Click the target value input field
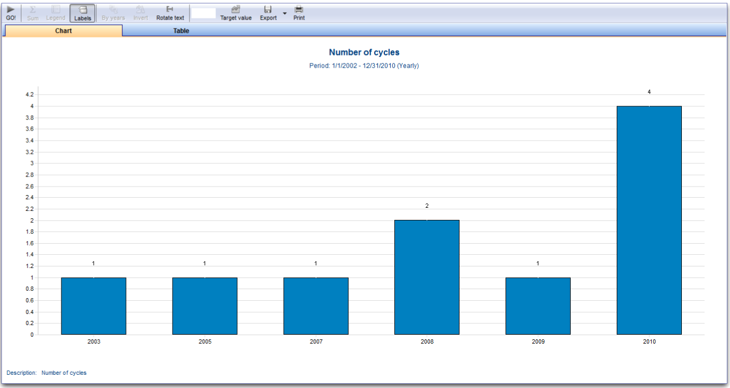The width and height of the screenshot is (730, 388). (203, 13)
